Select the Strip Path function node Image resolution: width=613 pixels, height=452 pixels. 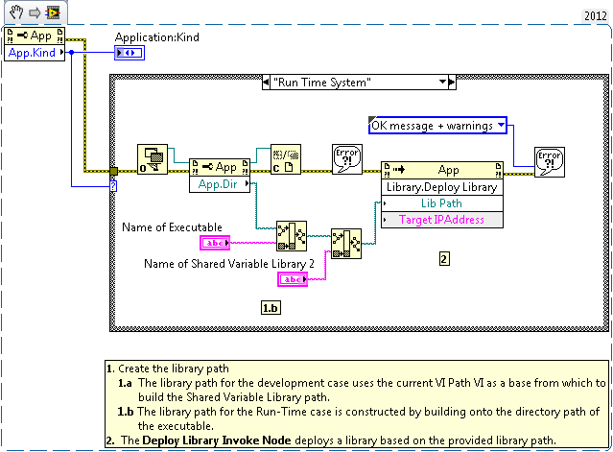(x=288, y=159)
